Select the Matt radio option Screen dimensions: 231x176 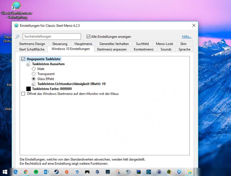pos(34,69)
